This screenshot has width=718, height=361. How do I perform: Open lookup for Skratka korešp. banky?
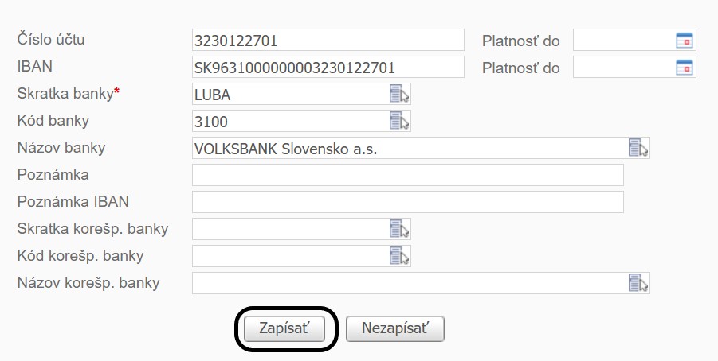(399, 229)
